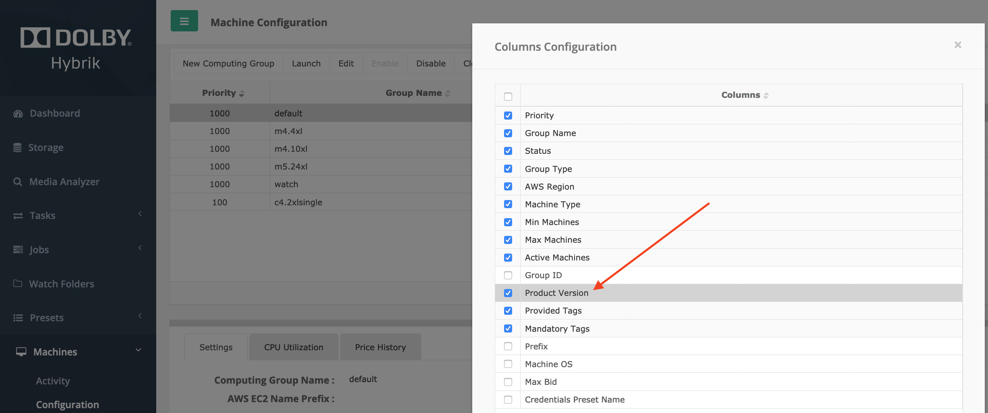Viewport: 988px width, 413px height.
Task: Expand the Jobs sidebar chevron
Action: coord(140,248)
